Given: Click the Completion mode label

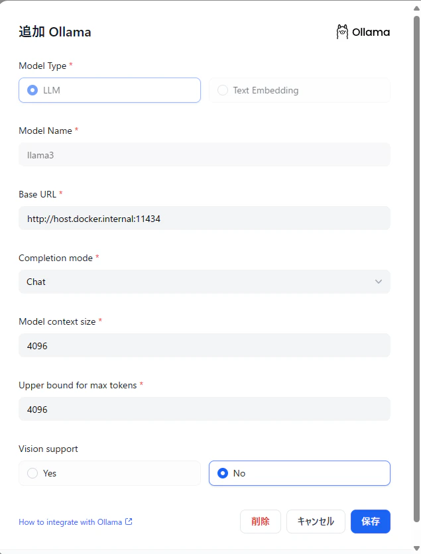Looking at the screenshot, I should (x=56, y=258).
